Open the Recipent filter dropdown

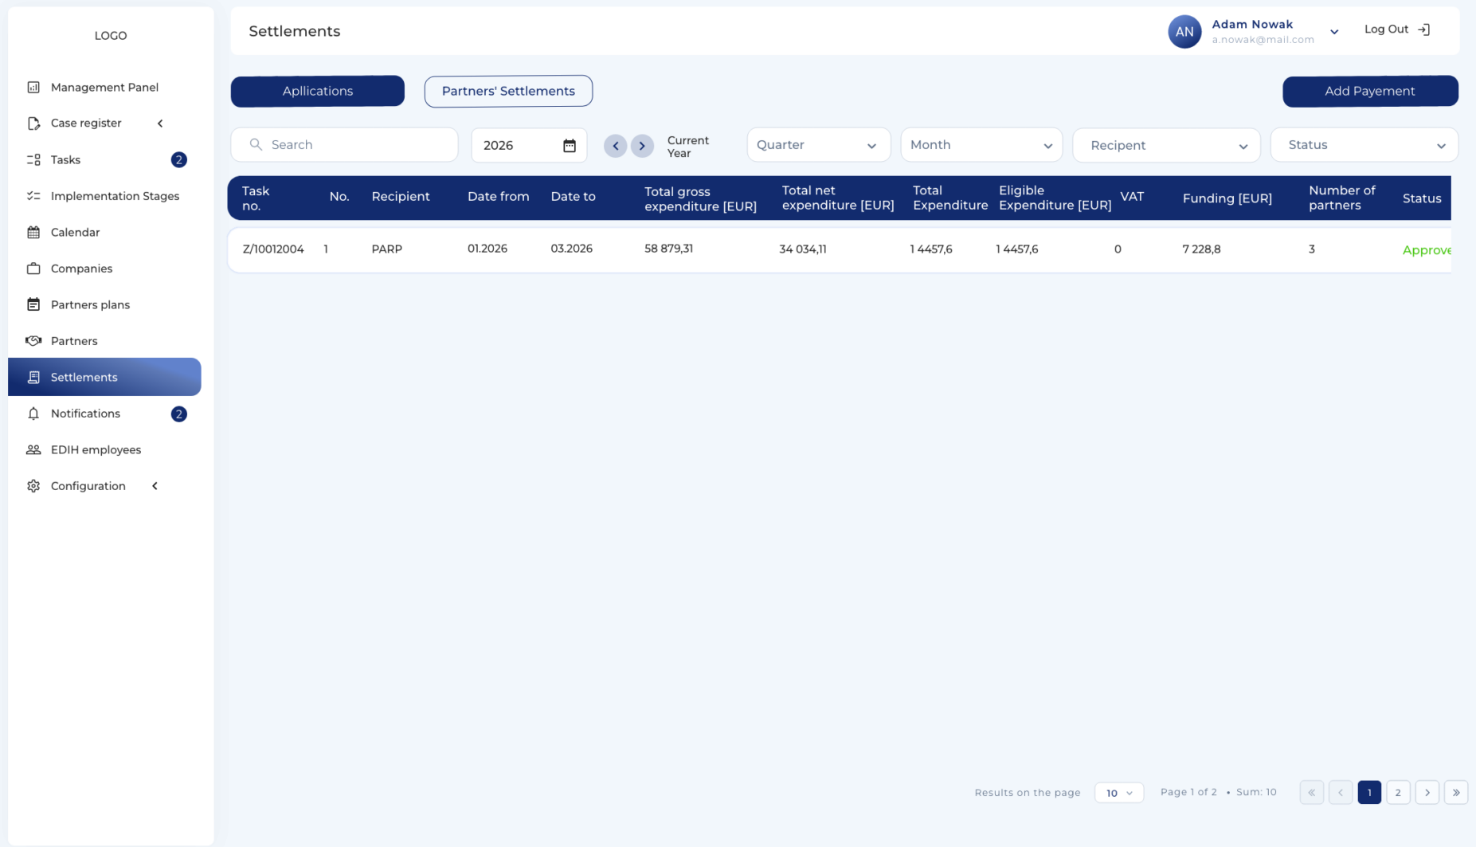click(x=1166, y=145)
